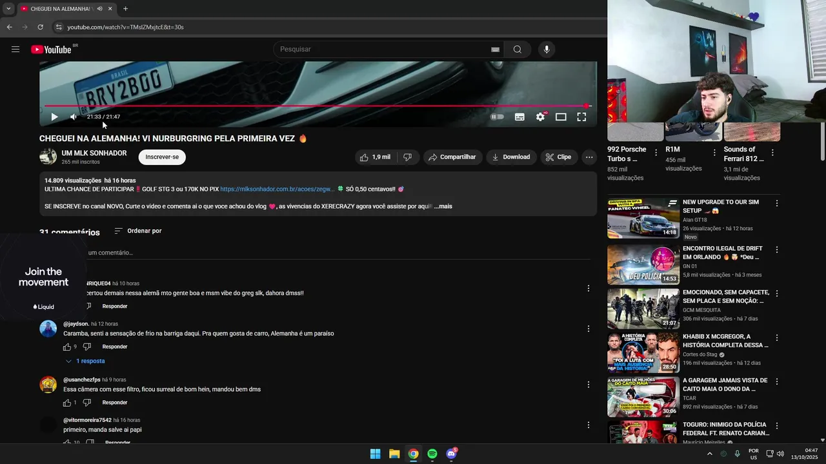Viewport: 826px width, 464px height.
Task: Open the UM MLK SONHADOR channel name
Action: [x=94, y=153]
